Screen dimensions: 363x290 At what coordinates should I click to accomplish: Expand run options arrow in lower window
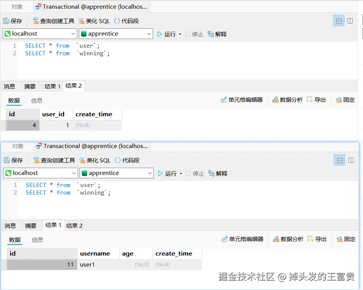click(x=181, y=173)
